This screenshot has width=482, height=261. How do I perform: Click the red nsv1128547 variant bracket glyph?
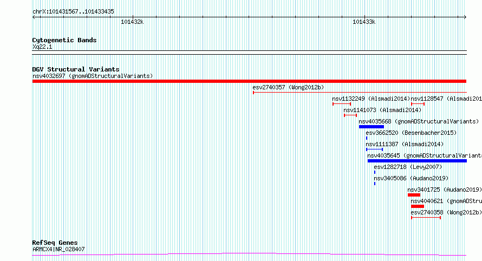(418, 104)
